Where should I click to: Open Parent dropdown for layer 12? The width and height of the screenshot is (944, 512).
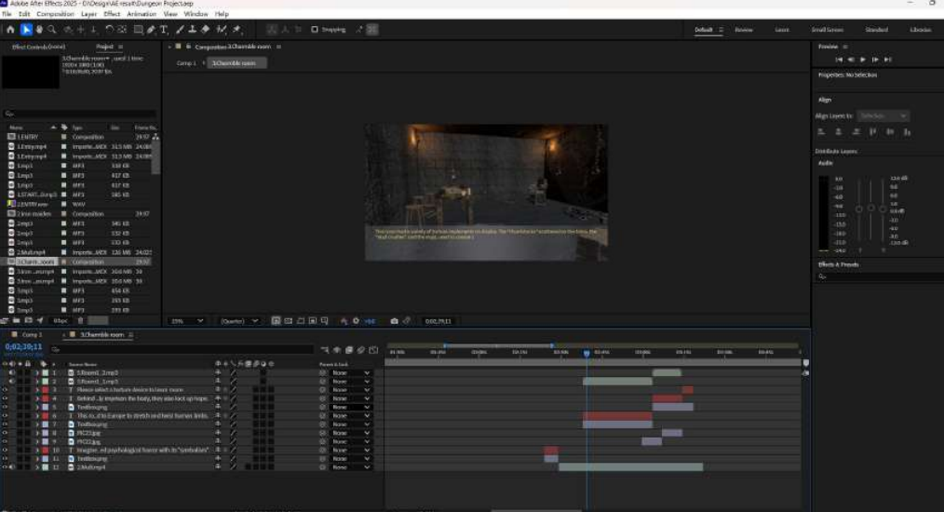click(351, 466)
